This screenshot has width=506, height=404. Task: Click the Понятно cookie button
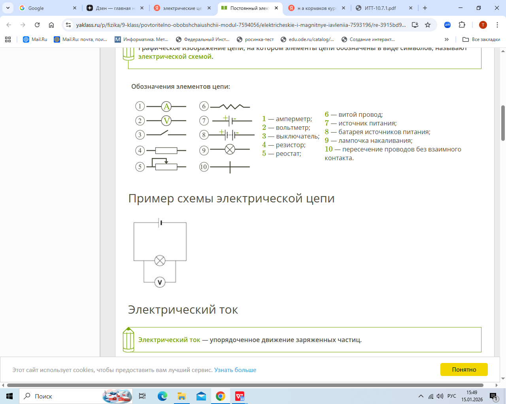coord(464,370)
